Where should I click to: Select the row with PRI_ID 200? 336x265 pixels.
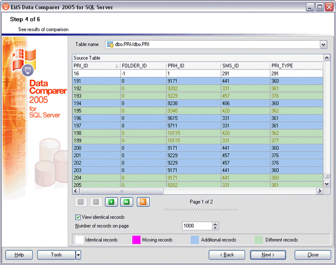click(x=198, y=148)
